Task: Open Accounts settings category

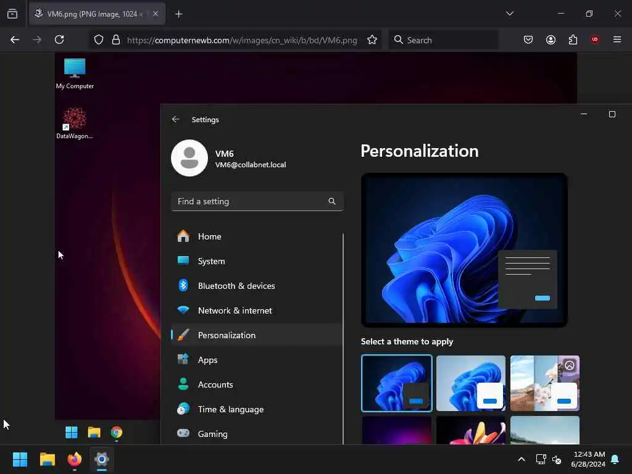Action: click(256, 385)
